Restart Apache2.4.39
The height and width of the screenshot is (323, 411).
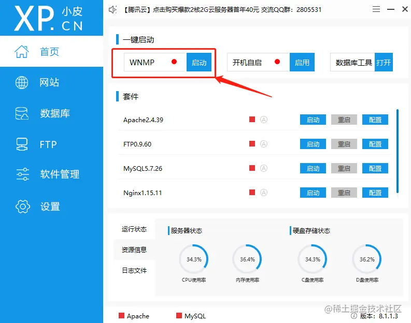(344, 120)
